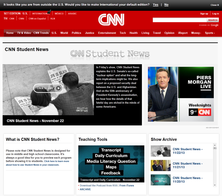Open CNN Student News - 11/21/13 link
222x196 pixels.
point(188,165)
